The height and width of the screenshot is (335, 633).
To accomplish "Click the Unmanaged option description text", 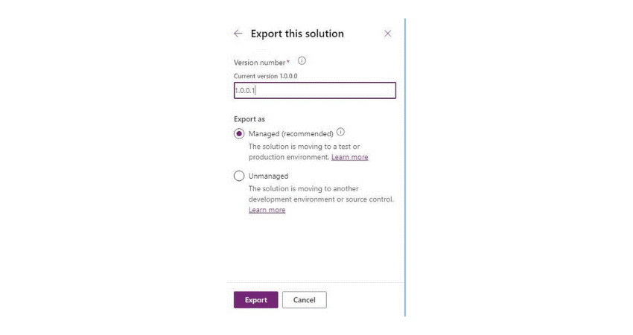I will (x=320, y=194).
